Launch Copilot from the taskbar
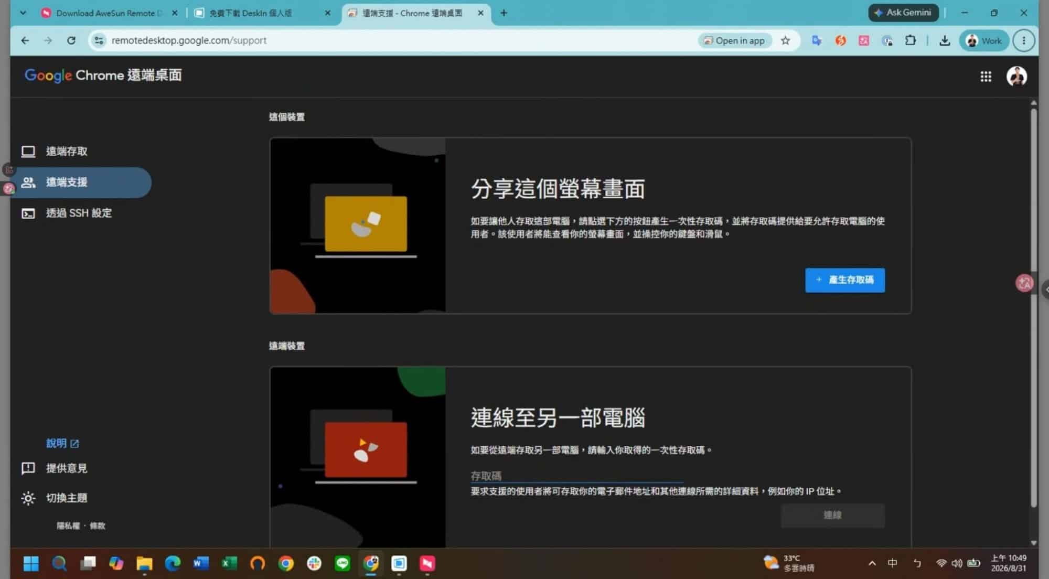Screen dimensions: 1049x579 pyautogui.click(x=116, y=563)
